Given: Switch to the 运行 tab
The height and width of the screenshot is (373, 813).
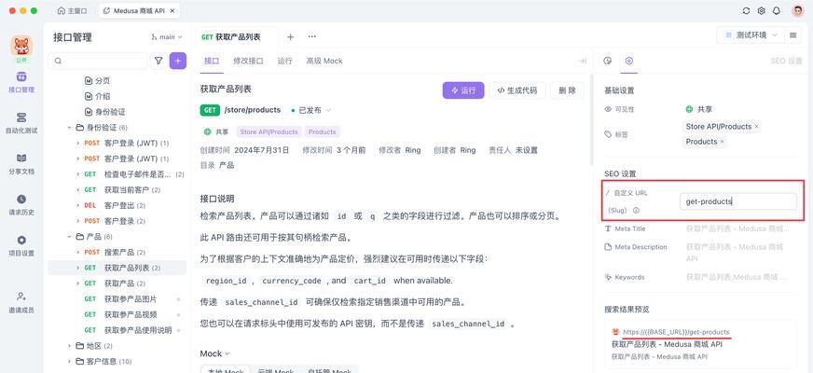Looking at the screenshot, I should click(284, 61).
